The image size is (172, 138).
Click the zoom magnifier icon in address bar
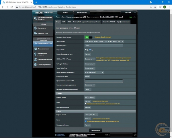point(151,7)
